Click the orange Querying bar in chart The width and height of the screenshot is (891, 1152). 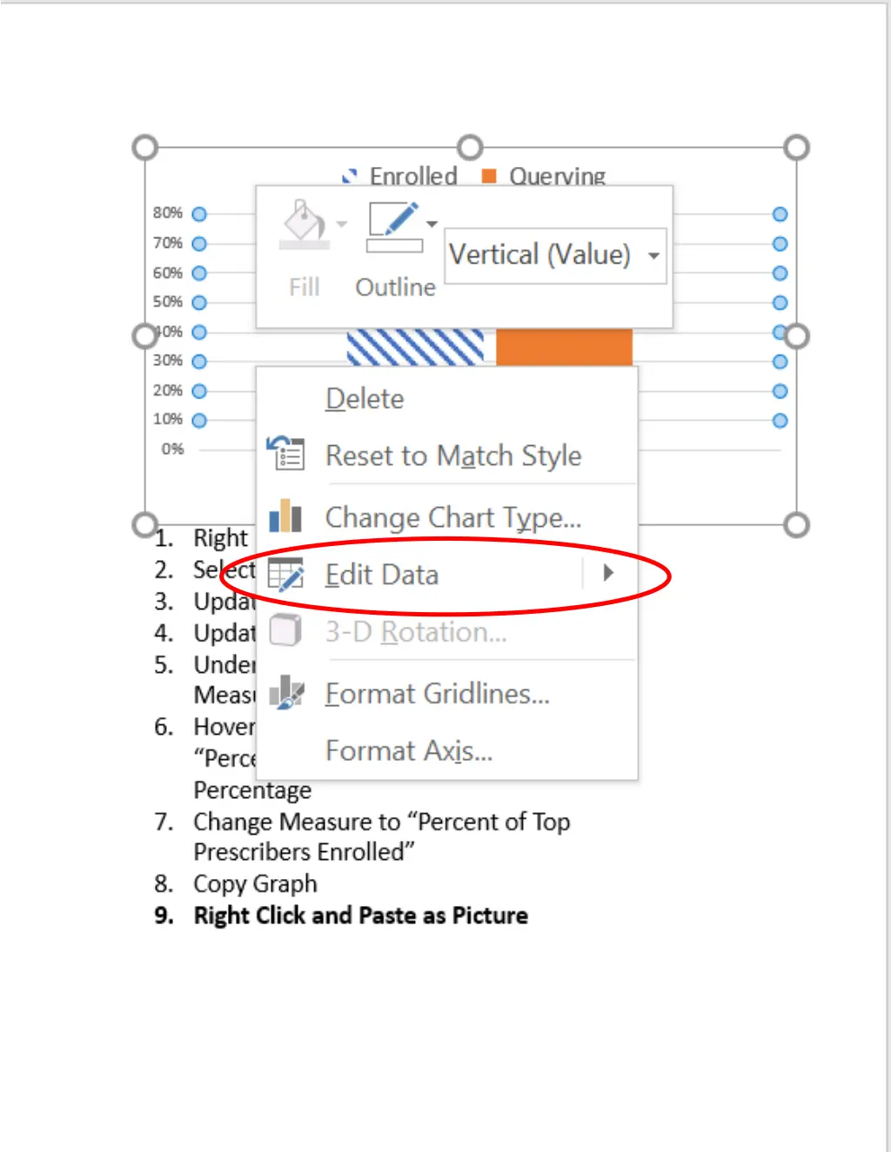pos(564,347)
